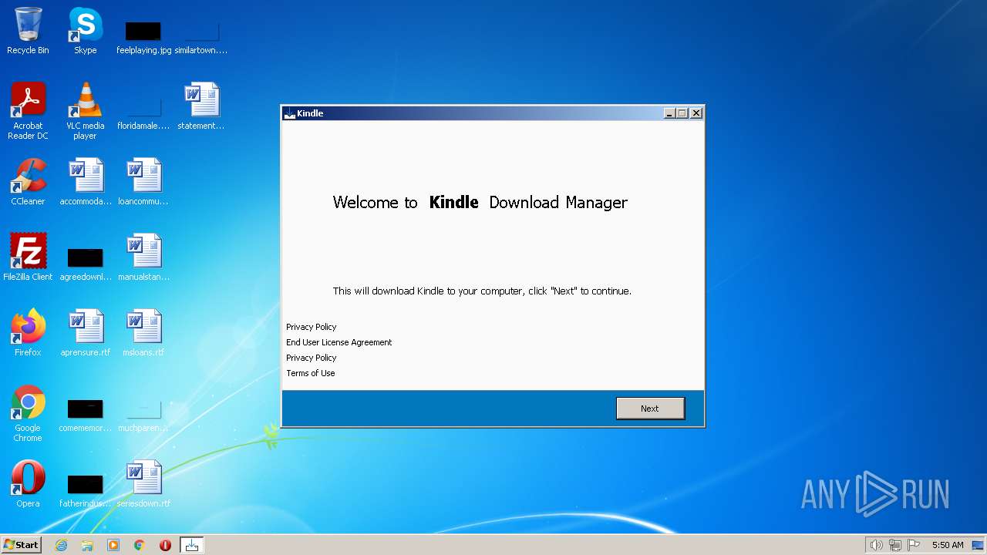Launch Opera from the taskbar
This screenshot has width=987, height=555.
click(165, 545)
